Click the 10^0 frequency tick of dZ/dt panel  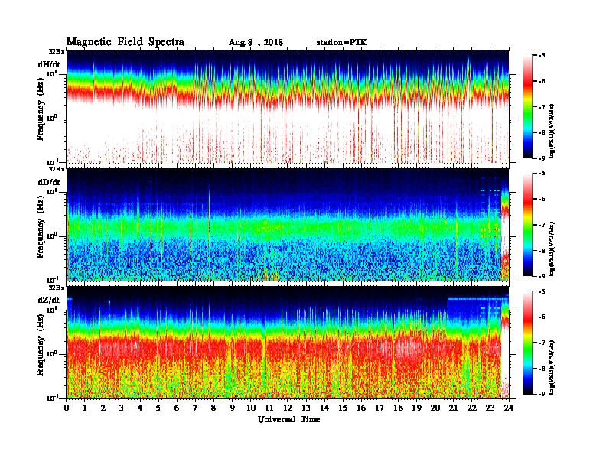click(53, 354)
